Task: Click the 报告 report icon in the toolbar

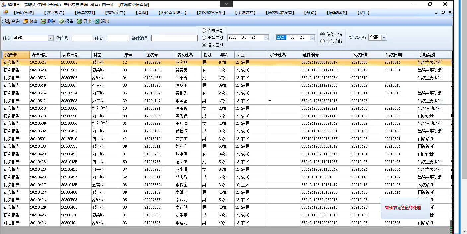Action: point(61,21)
